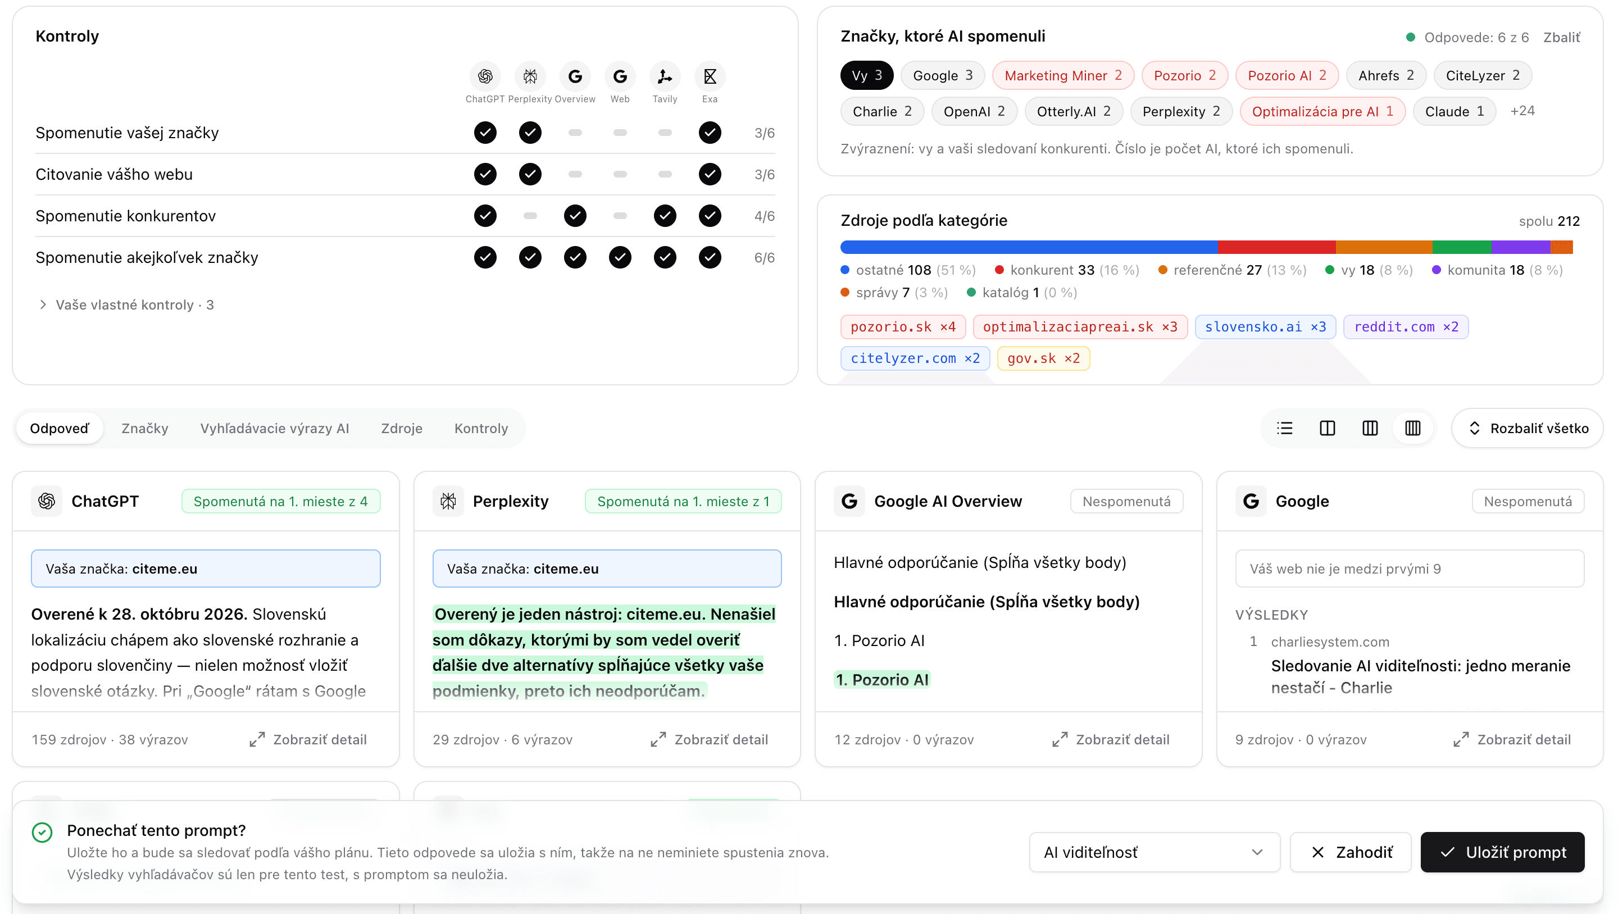Switch to the Zdroje tab

[401, 429]
